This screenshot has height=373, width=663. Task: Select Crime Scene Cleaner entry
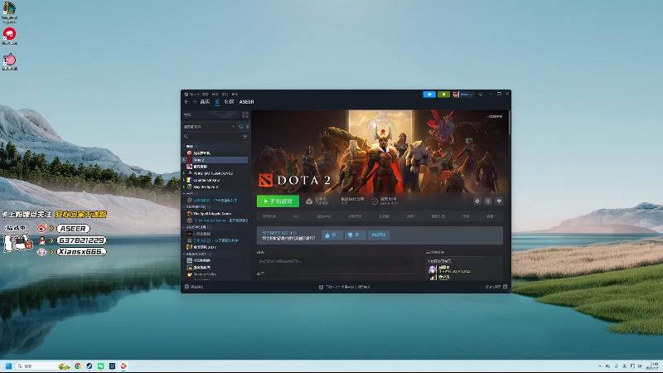pos(215,220)
